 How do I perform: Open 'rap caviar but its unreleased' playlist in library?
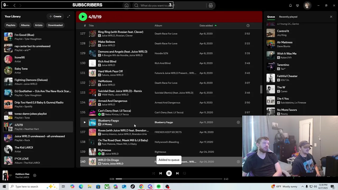(38, 48)
